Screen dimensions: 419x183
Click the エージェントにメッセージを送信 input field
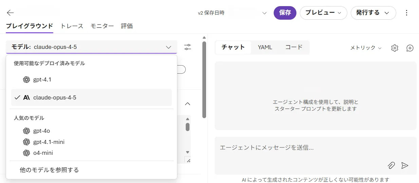315,155
